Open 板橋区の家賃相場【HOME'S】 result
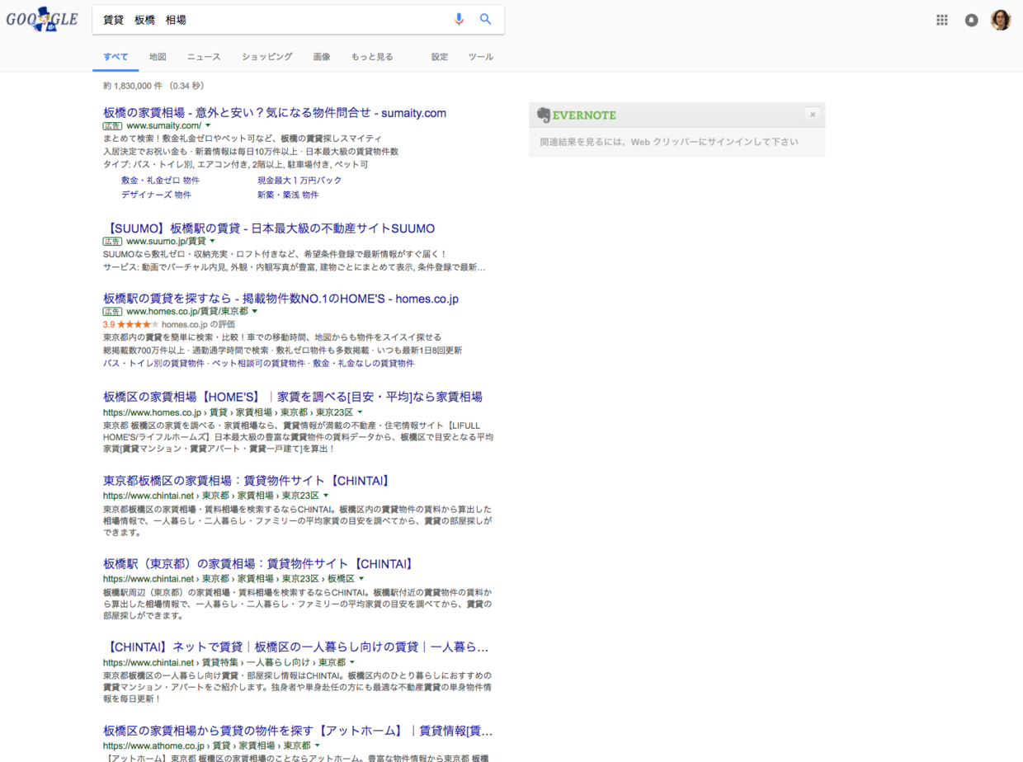 293,397
